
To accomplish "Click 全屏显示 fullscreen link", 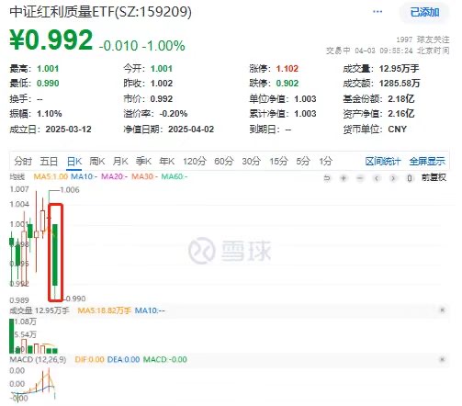I will [x=427, y=161].
